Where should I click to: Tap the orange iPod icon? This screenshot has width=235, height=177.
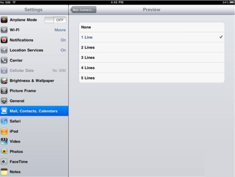pos(4,131)
